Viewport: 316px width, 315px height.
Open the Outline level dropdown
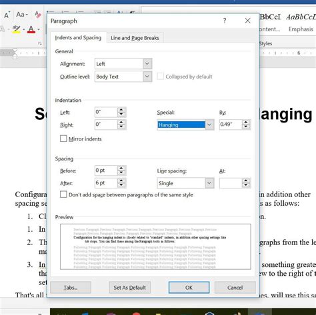(147, 77)
